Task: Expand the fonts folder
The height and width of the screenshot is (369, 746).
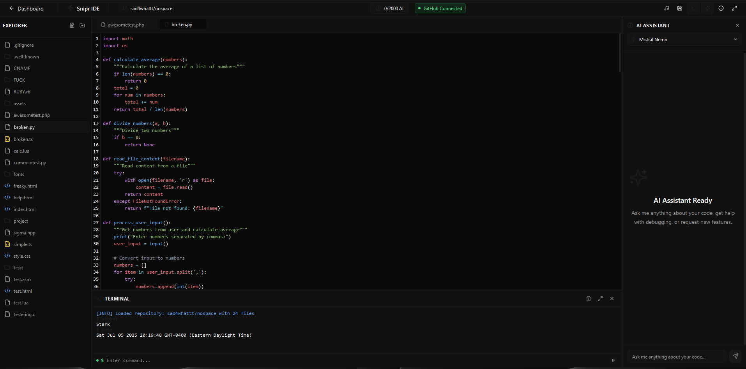Action: coord(45,174)
